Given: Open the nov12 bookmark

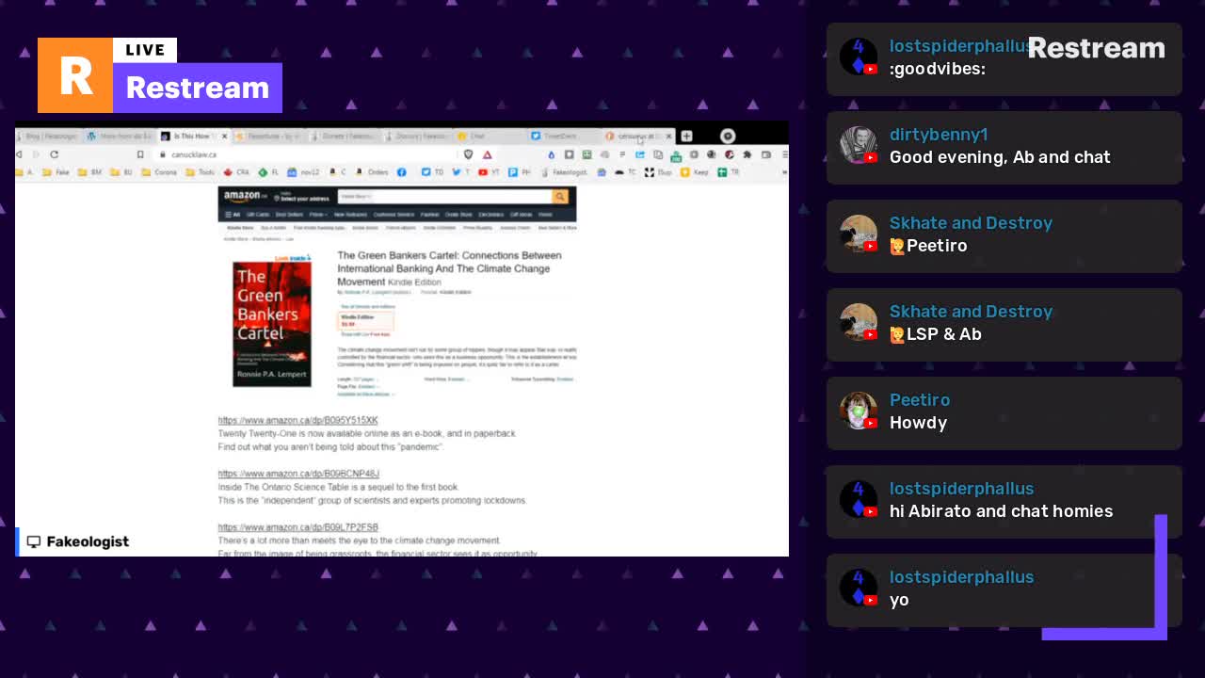Looking at the screenshot, I should (x=303, y=172).
